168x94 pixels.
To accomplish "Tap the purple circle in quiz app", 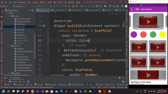I will (134, 34).
